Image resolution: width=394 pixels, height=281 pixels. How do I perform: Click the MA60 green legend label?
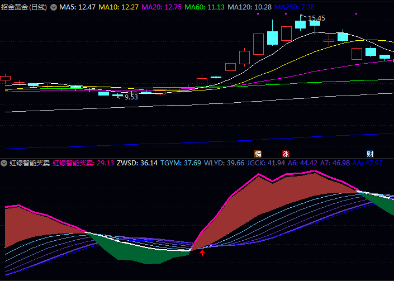(x=205, y=7)
